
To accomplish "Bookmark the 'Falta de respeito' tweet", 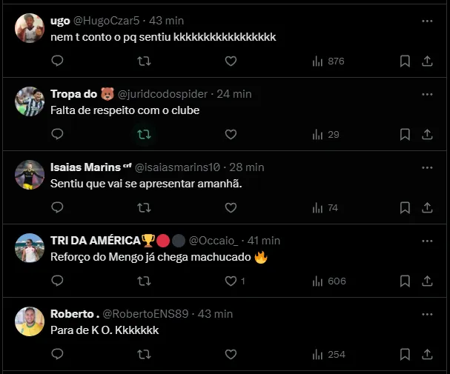I will pyautogui.click(x=405, y=134).
